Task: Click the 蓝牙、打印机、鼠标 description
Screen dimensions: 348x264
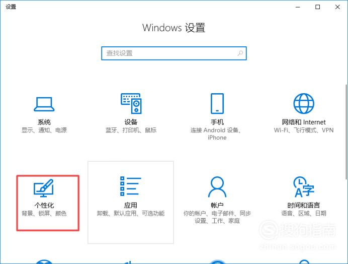Action: [131, 130]
